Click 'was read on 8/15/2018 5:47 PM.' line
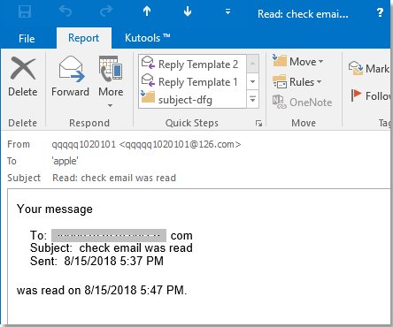 [x=102, y=290]
